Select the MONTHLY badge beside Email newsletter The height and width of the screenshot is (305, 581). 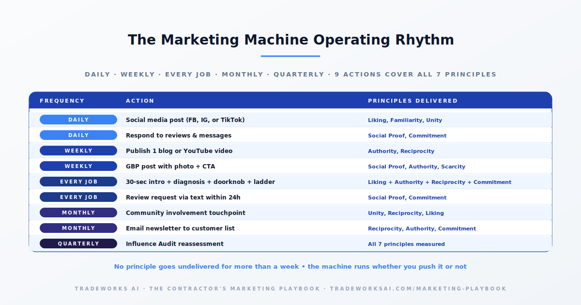[x=78, y=228]
